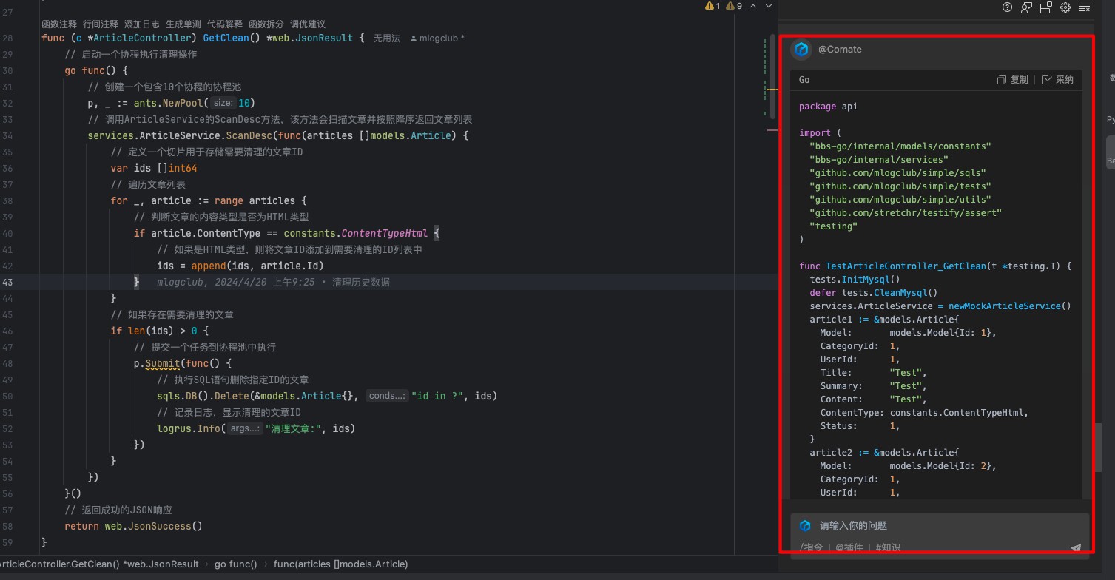Accept the generated code with 采纳
This screenshot has width=1115, height=580.
tap(1058, 80)
